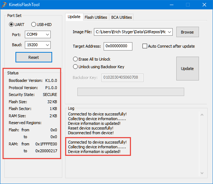Click the Backdoor Key input field
This screenshot has height=184, width=213.
[122, 78]
